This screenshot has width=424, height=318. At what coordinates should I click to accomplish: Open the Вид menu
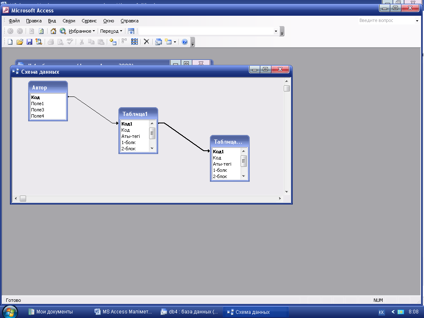tap(52, 21)
